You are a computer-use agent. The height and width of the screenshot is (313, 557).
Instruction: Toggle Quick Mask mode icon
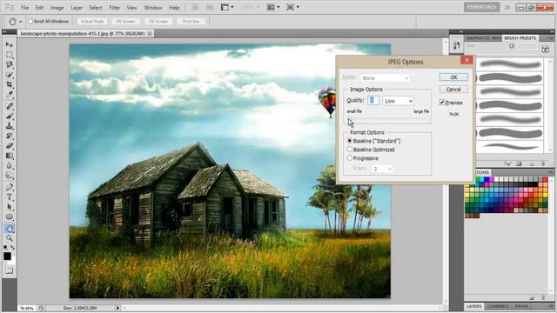coord(10,270)
